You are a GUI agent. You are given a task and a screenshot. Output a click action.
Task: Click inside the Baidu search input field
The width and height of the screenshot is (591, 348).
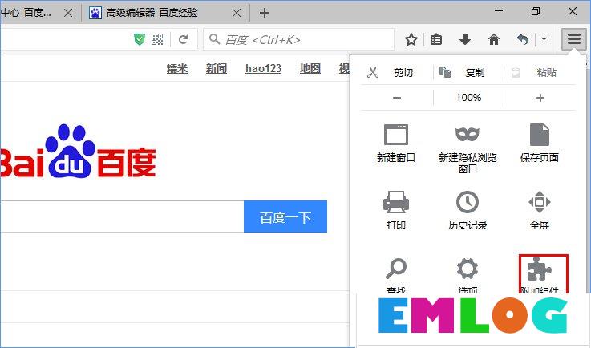pos(122,216)
